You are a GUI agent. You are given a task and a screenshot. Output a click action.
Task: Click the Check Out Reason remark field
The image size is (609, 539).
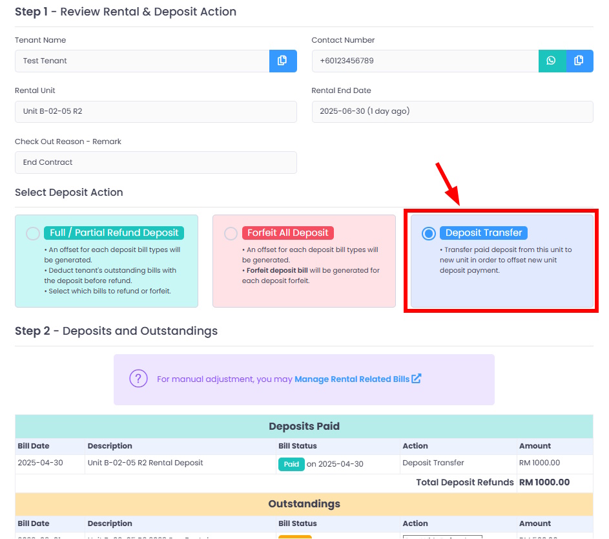[x=156, y=162]
